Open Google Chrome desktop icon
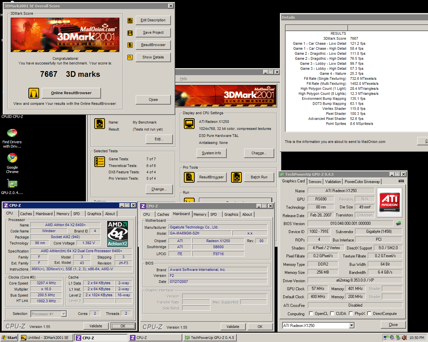Viewport: 428px width, 342px height. (x=12, y=163)
